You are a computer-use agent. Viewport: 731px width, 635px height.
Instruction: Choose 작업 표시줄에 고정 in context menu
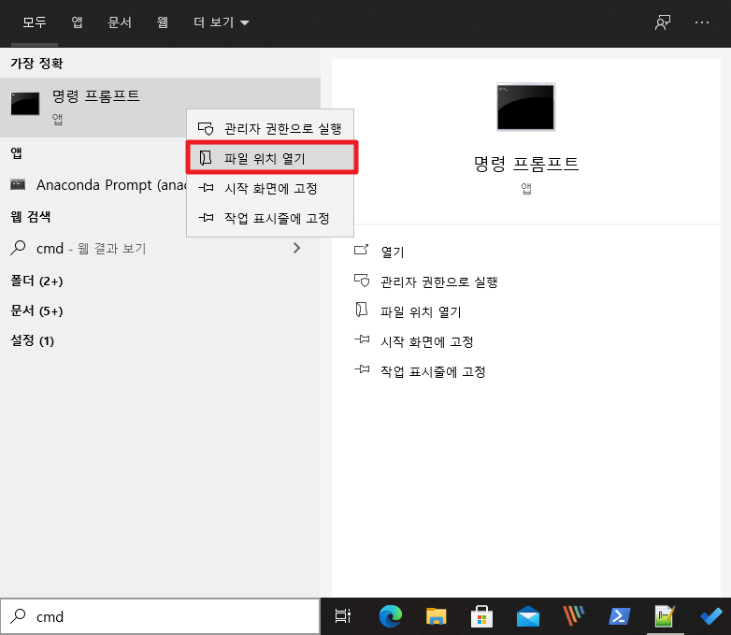pos(270,218)
